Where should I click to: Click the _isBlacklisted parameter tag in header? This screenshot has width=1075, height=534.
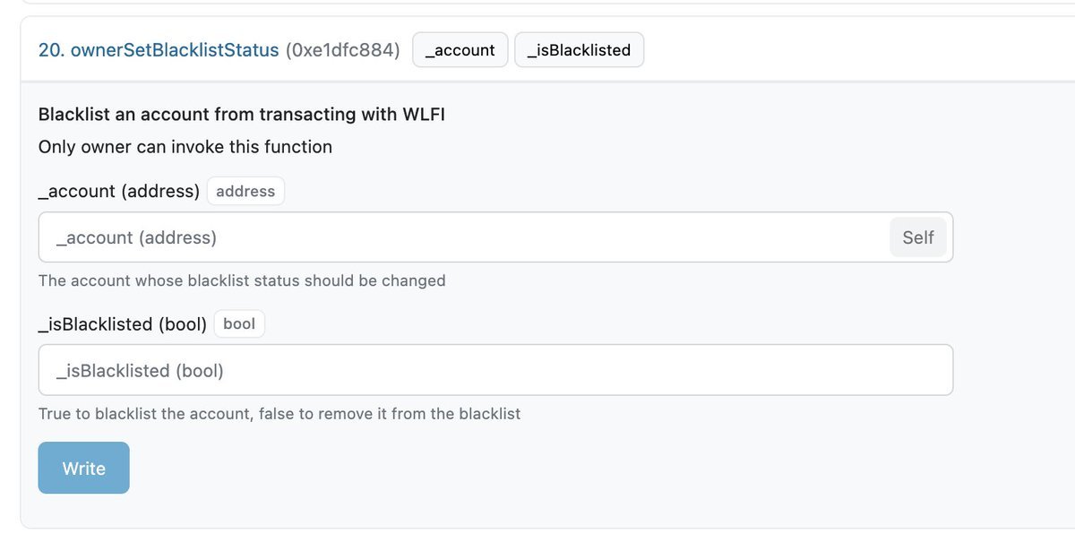coord(579,50)
